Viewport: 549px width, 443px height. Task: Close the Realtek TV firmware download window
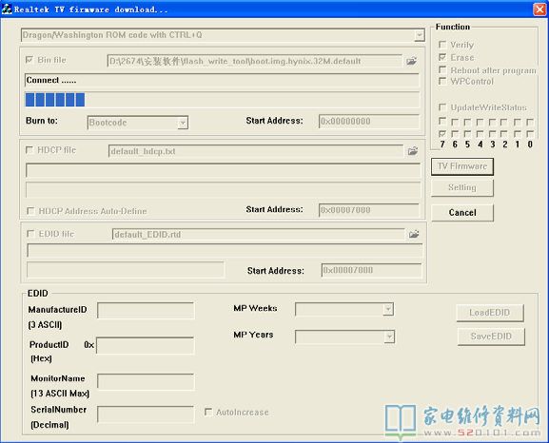pyautogui.click(x=539, y=10)
